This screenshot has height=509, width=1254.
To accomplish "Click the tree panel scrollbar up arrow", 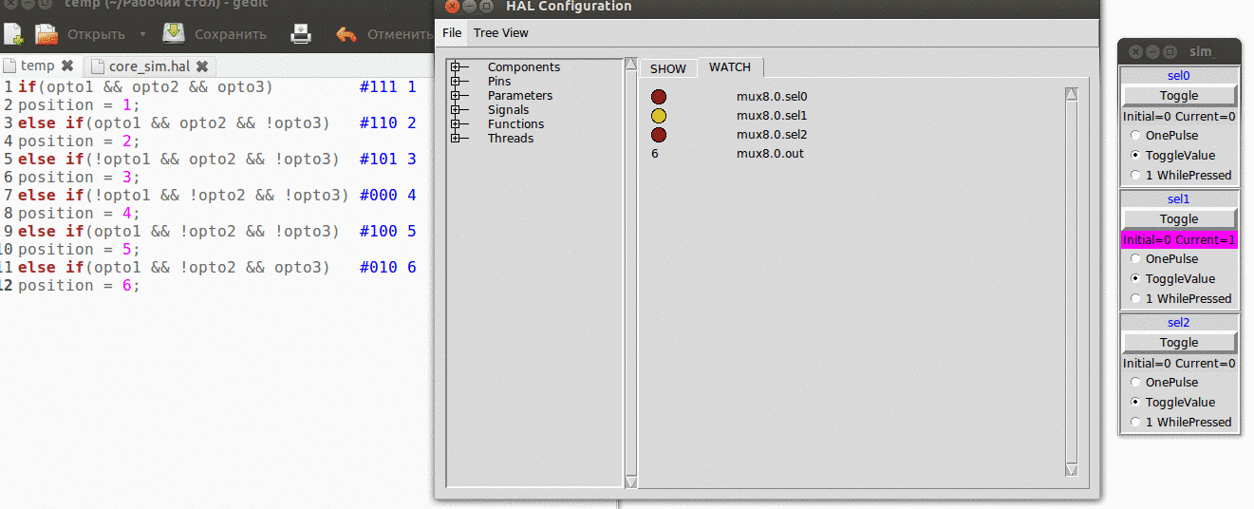I will click(631, 65).
